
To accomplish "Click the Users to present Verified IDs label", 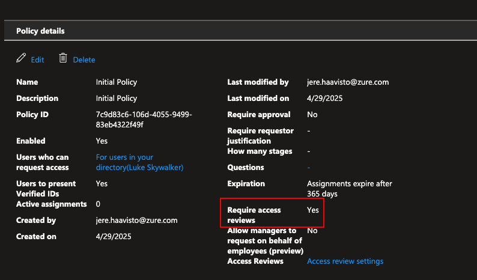I will click(46, 189).
